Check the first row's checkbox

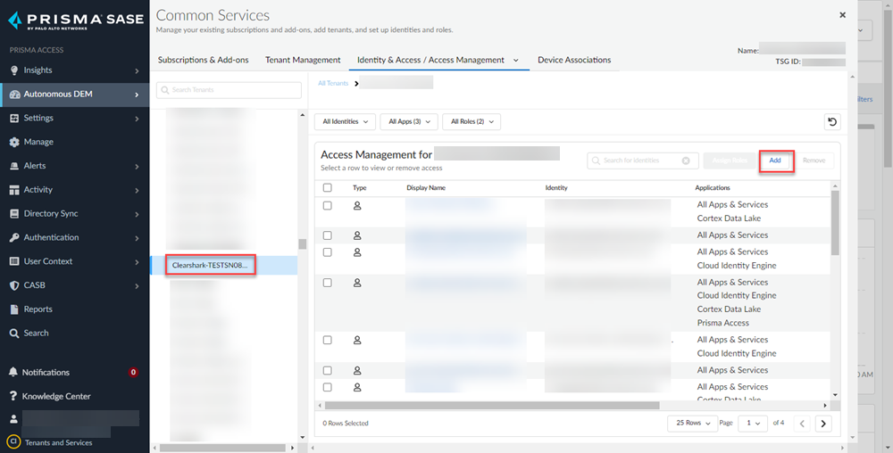328,205
